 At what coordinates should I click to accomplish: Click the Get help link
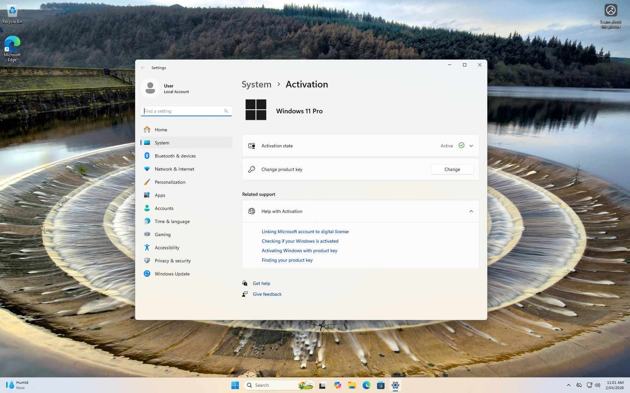point(261,283)
